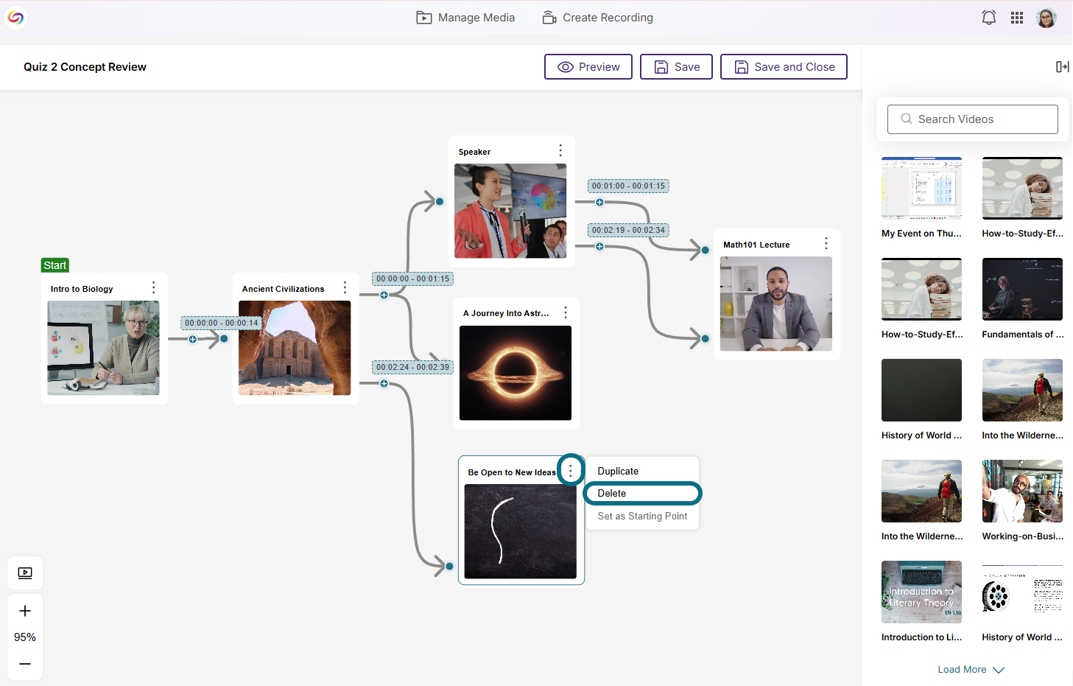Viewport: 1073px width, 686px height.
Task: Click the plus on the 00:02:24 - 00:02:39 connector
Action: pos(384,384)
